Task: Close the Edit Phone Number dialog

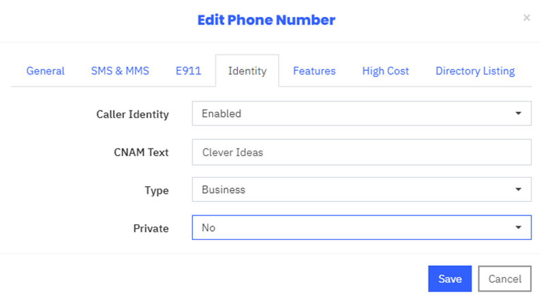Action: tap(526, 18)
